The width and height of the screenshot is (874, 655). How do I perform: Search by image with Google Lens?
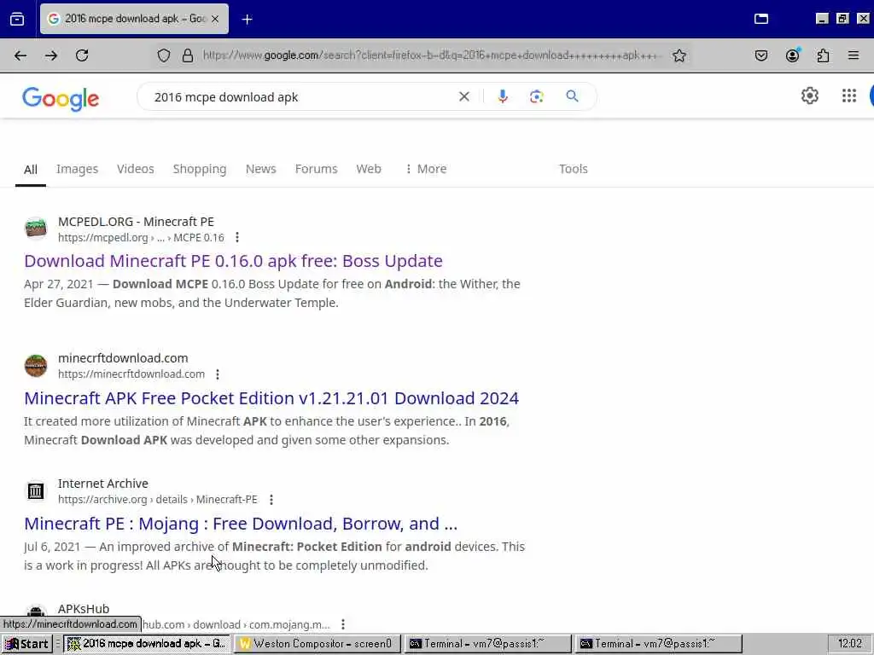coord(536,96)
